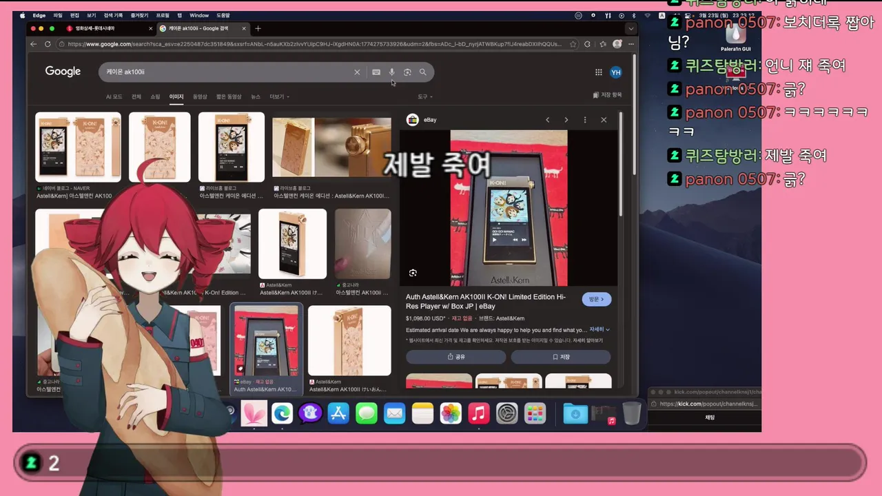Open the YH Google account avatar
Image resolution: width=882 pixels, height=496 pixels.
[x=616, y=72]
